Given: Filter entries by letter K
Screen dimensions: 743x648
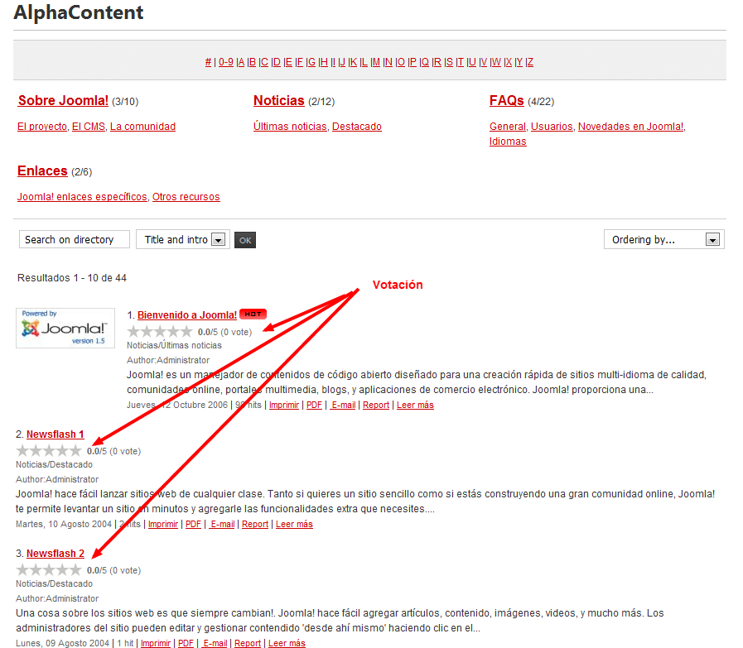Looking at the screenshot, I should [x=353, y=62].
